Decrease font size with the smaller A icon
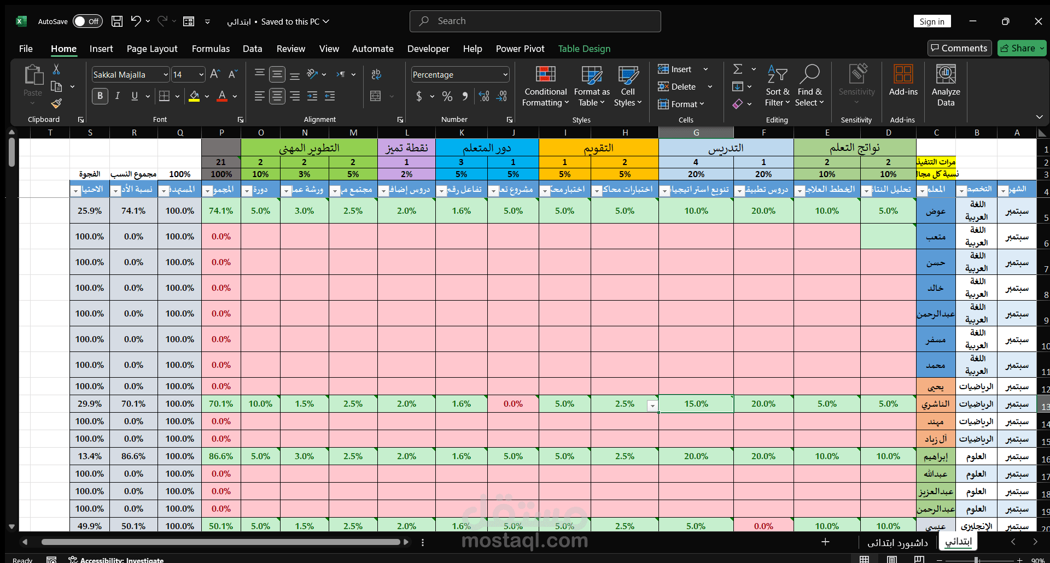 pyautogui.click(x=233, y=74)
